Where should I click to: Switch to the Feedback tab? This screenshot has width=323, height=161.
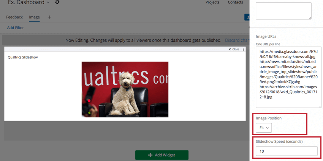[x=14, y=17]
